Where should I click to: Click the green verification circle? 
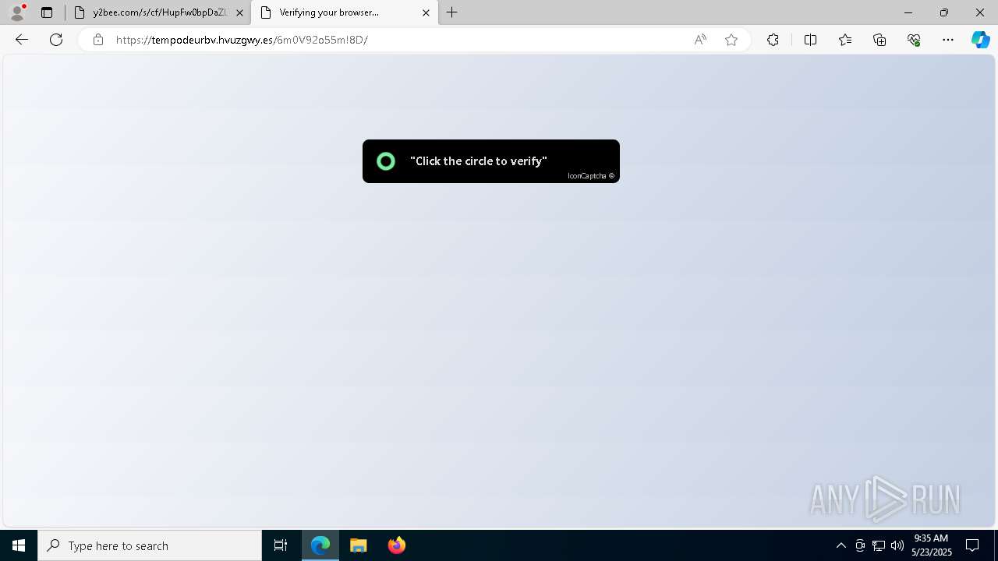click(x=386, y=161)
